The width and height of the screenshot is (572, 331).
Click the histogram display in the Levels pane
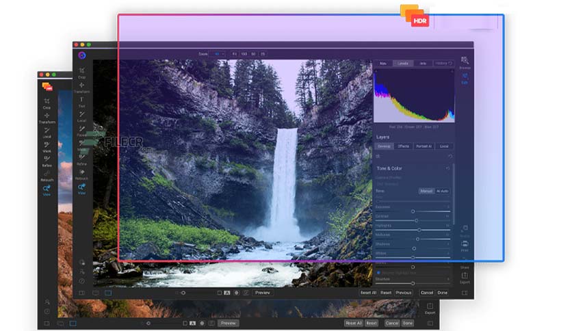(x=415, y=96)
